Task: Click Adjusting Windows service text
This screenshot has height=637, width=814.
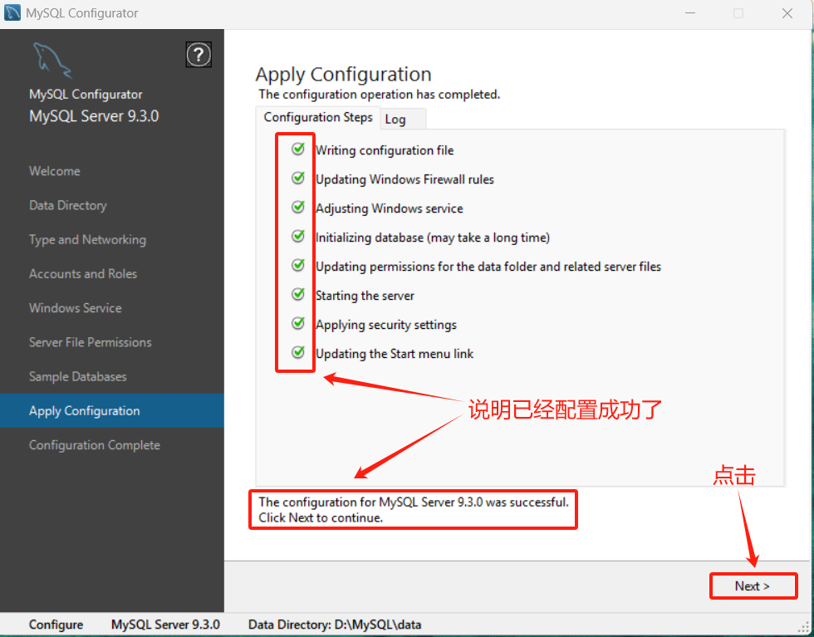Action: (390, 208)
